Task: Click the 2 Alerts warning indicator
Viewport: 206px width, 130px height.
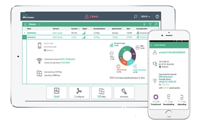Action: tap(91, 16)
